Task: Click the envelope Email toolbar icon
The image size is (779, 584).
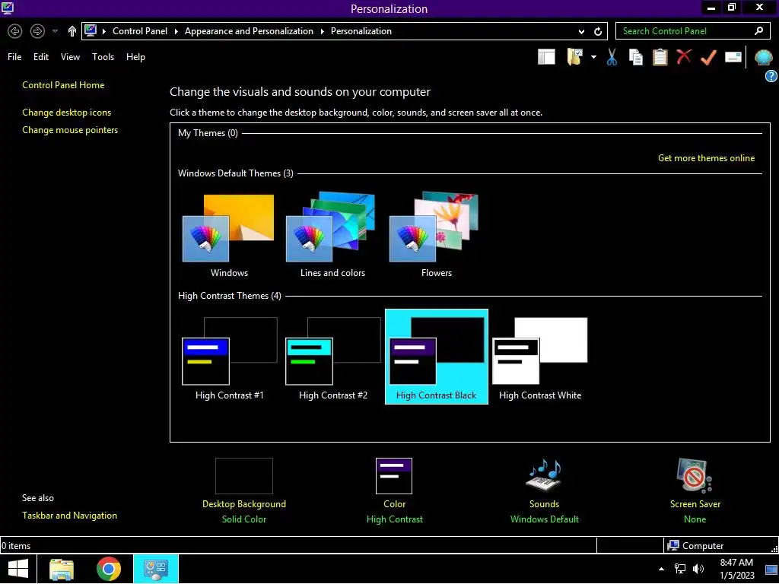Action: click(733, 57)
